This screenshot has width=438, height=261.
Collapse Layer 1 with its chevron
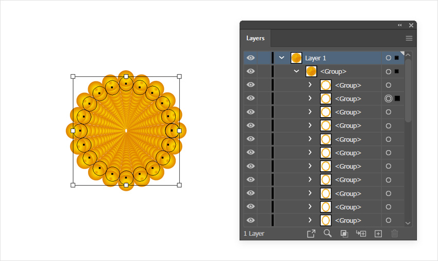click(x=281, y=58)
